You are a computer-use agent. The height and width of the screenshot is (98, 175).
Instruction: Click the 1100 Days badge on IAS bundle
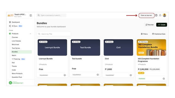click(143, 42)
